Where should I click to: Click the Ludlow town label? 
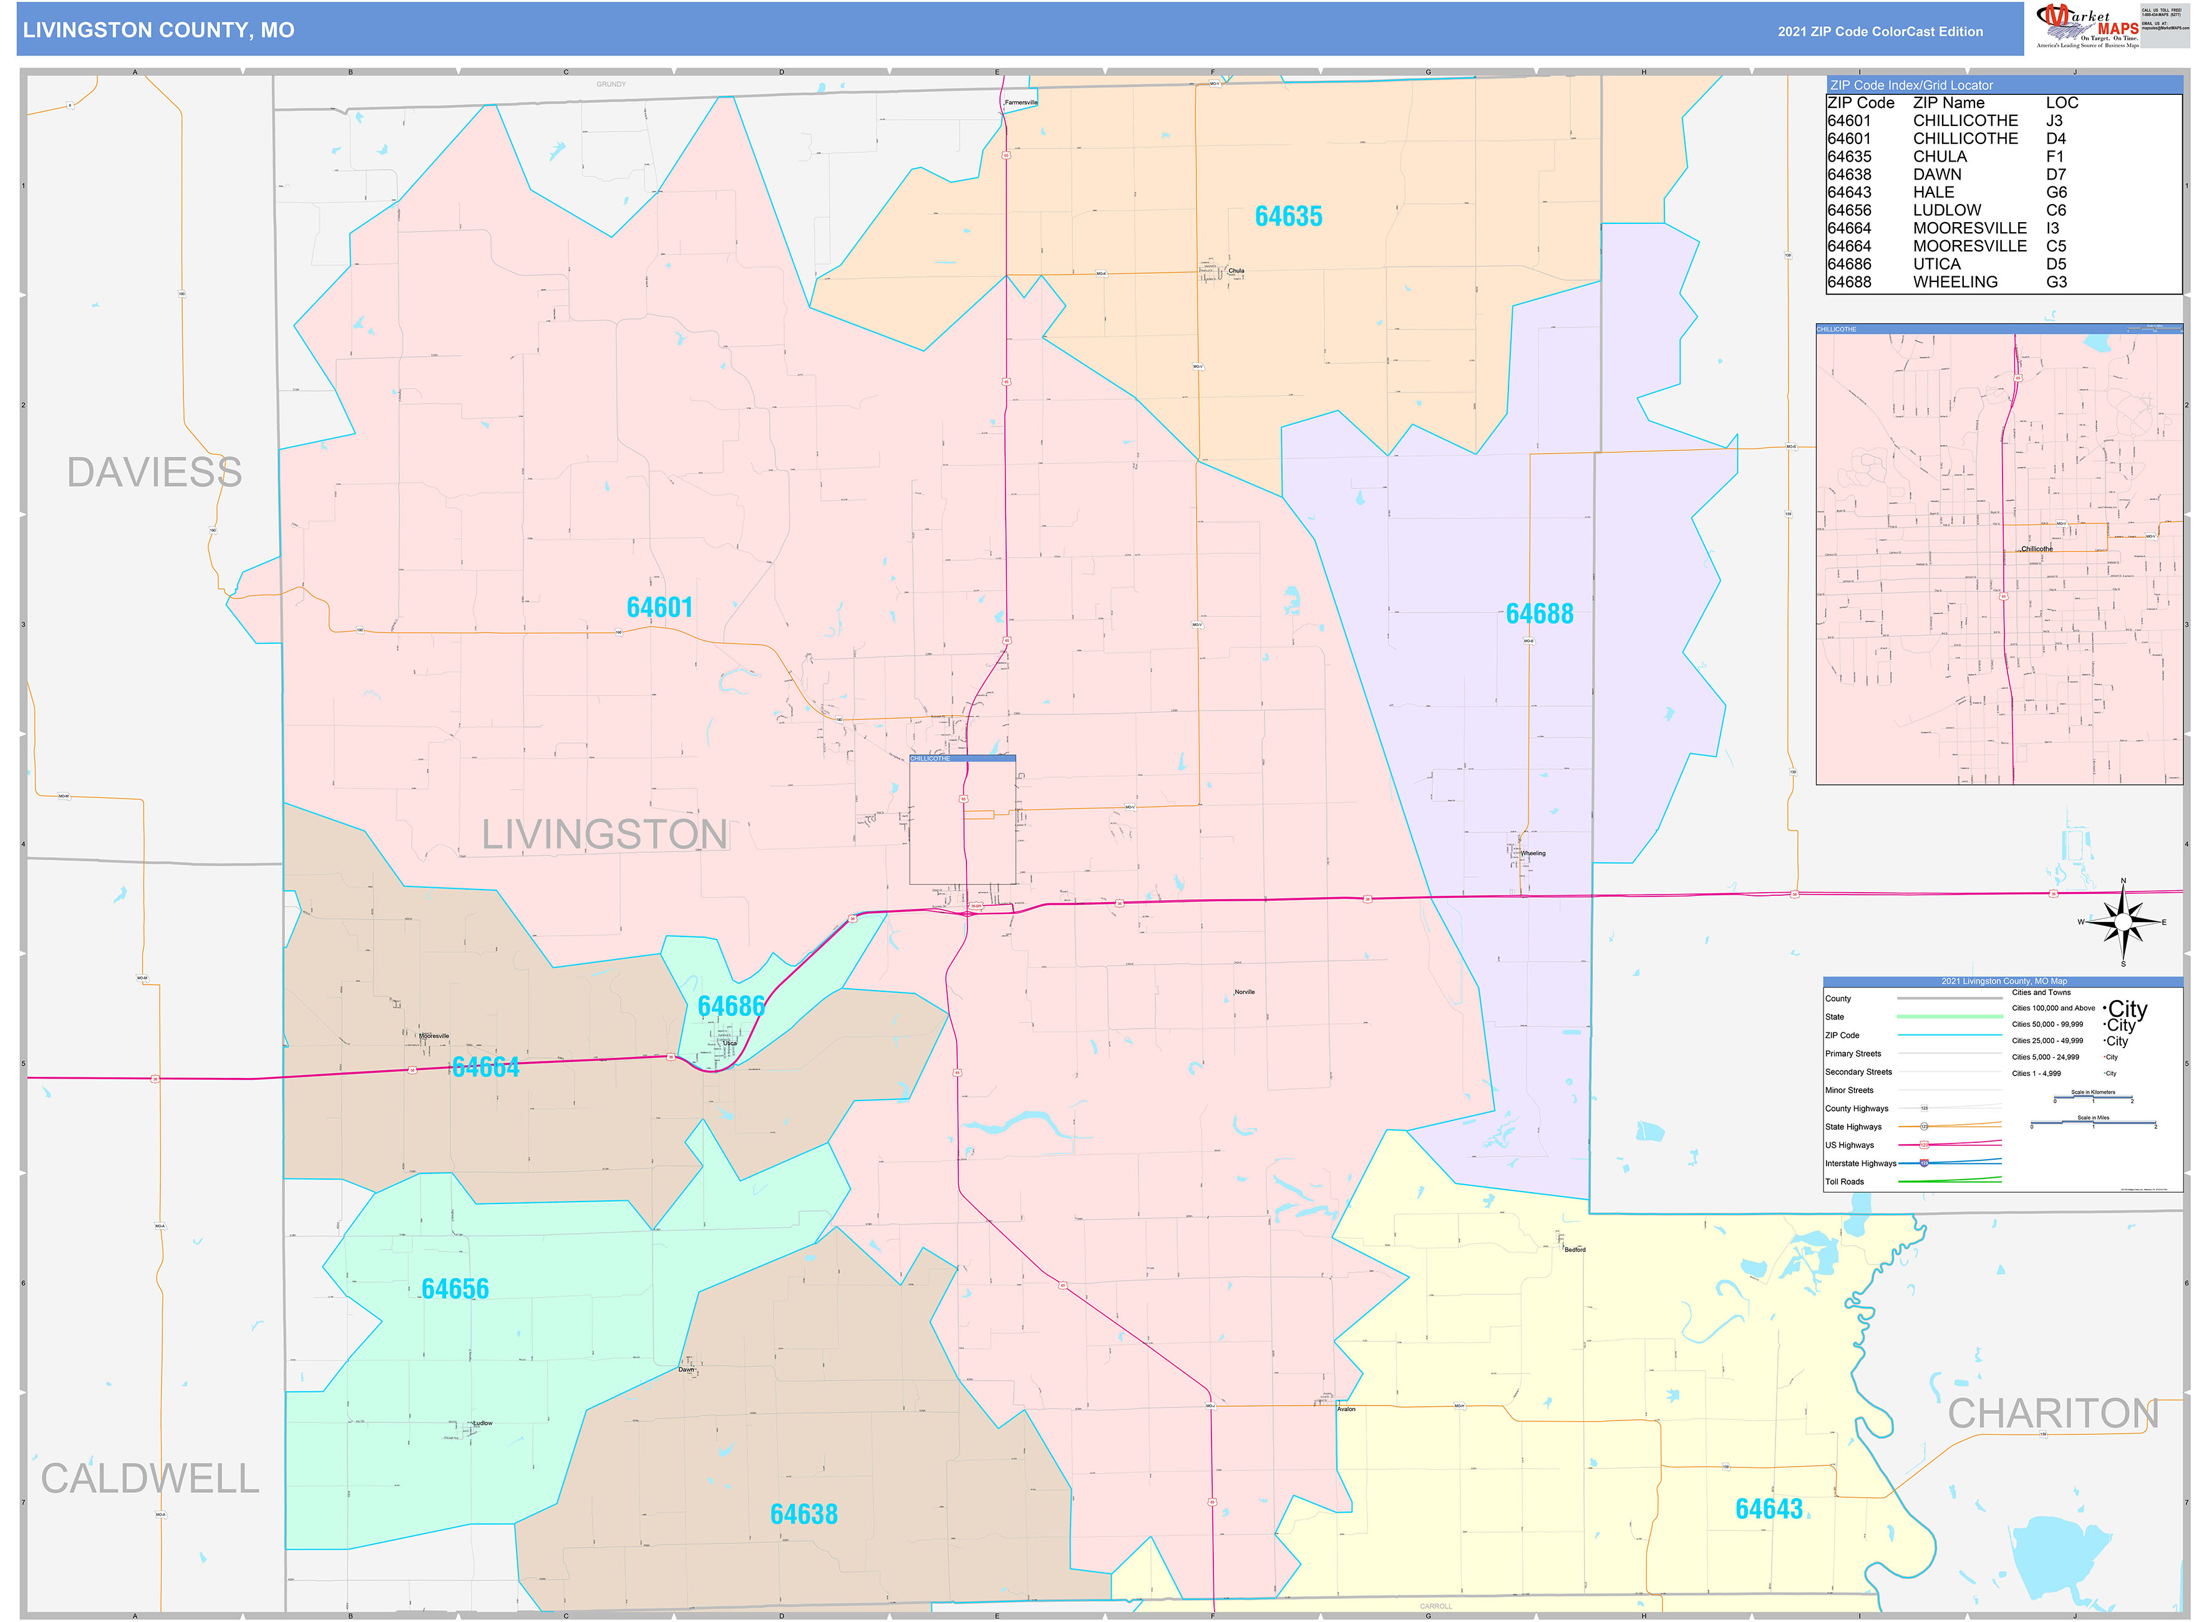point(483,1423)
